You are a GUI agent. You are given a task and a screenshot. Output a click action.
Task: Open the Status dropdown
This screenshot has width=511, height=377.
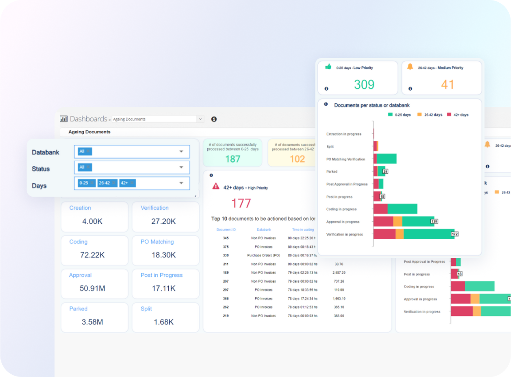(181, 167)
